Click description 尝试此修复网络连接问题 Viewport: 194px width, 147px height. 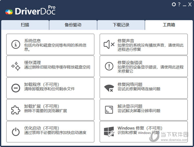139,89
